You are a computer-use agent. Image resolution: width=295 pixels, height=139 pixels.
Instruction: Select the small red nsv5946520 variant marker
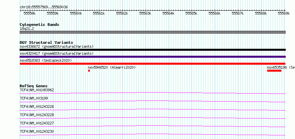click(89, 71)
